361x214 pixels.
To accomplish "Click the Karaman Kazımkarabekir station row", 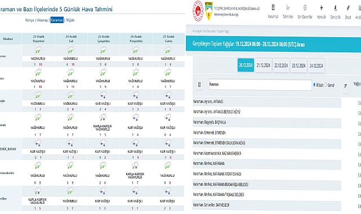I will tap(266, 153).
